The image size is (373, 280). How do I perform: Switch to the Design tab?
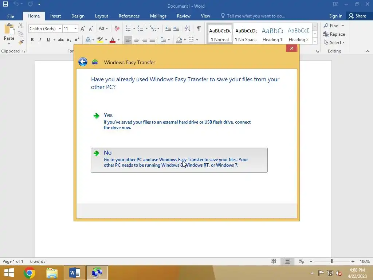coord(78,16)
